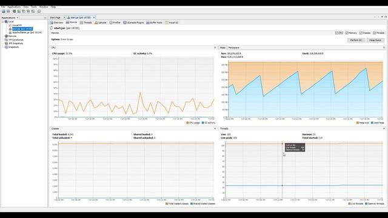Select the Local node in Applications tree
This screenshot has width=388, height=218.
pyautogui.click(x=11, y=22)
